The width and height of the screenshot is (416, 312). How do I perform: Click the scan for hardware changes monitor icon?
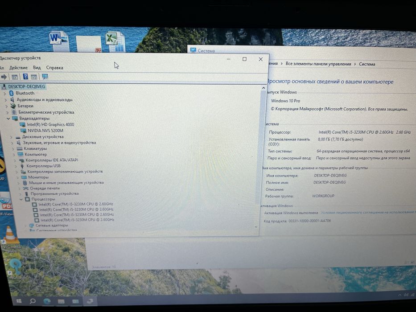[45, 77]
